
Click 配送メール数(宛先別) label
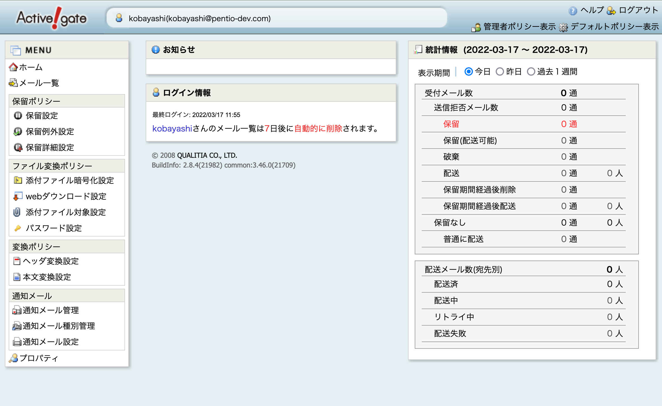pyautogui.click(x=464, y=269)
